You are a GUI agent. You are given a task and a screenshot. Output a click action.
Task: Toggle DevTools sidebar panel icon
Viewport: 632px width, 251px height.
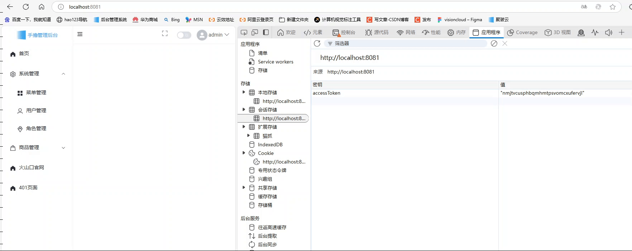click(266, 32)
